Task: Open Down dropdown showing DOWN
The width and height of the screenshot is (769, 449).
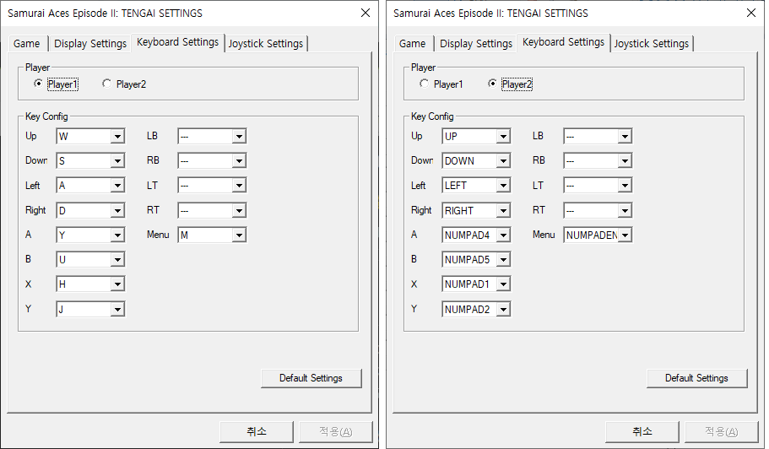Action: click(x=476, y=160)
